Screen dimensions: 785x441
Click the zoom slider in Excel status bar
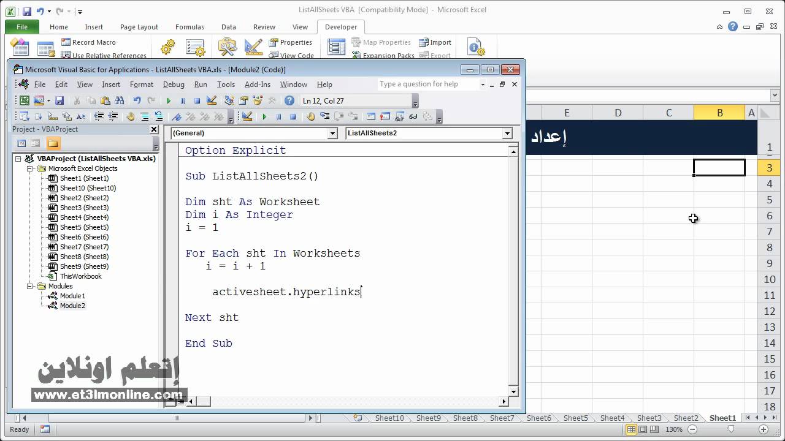732,429
